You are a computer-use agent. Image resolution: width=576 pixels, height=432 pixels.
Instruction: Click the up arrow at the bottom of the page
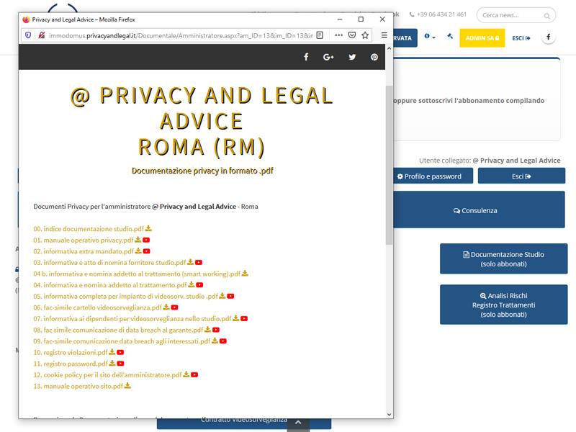(298, 423)
